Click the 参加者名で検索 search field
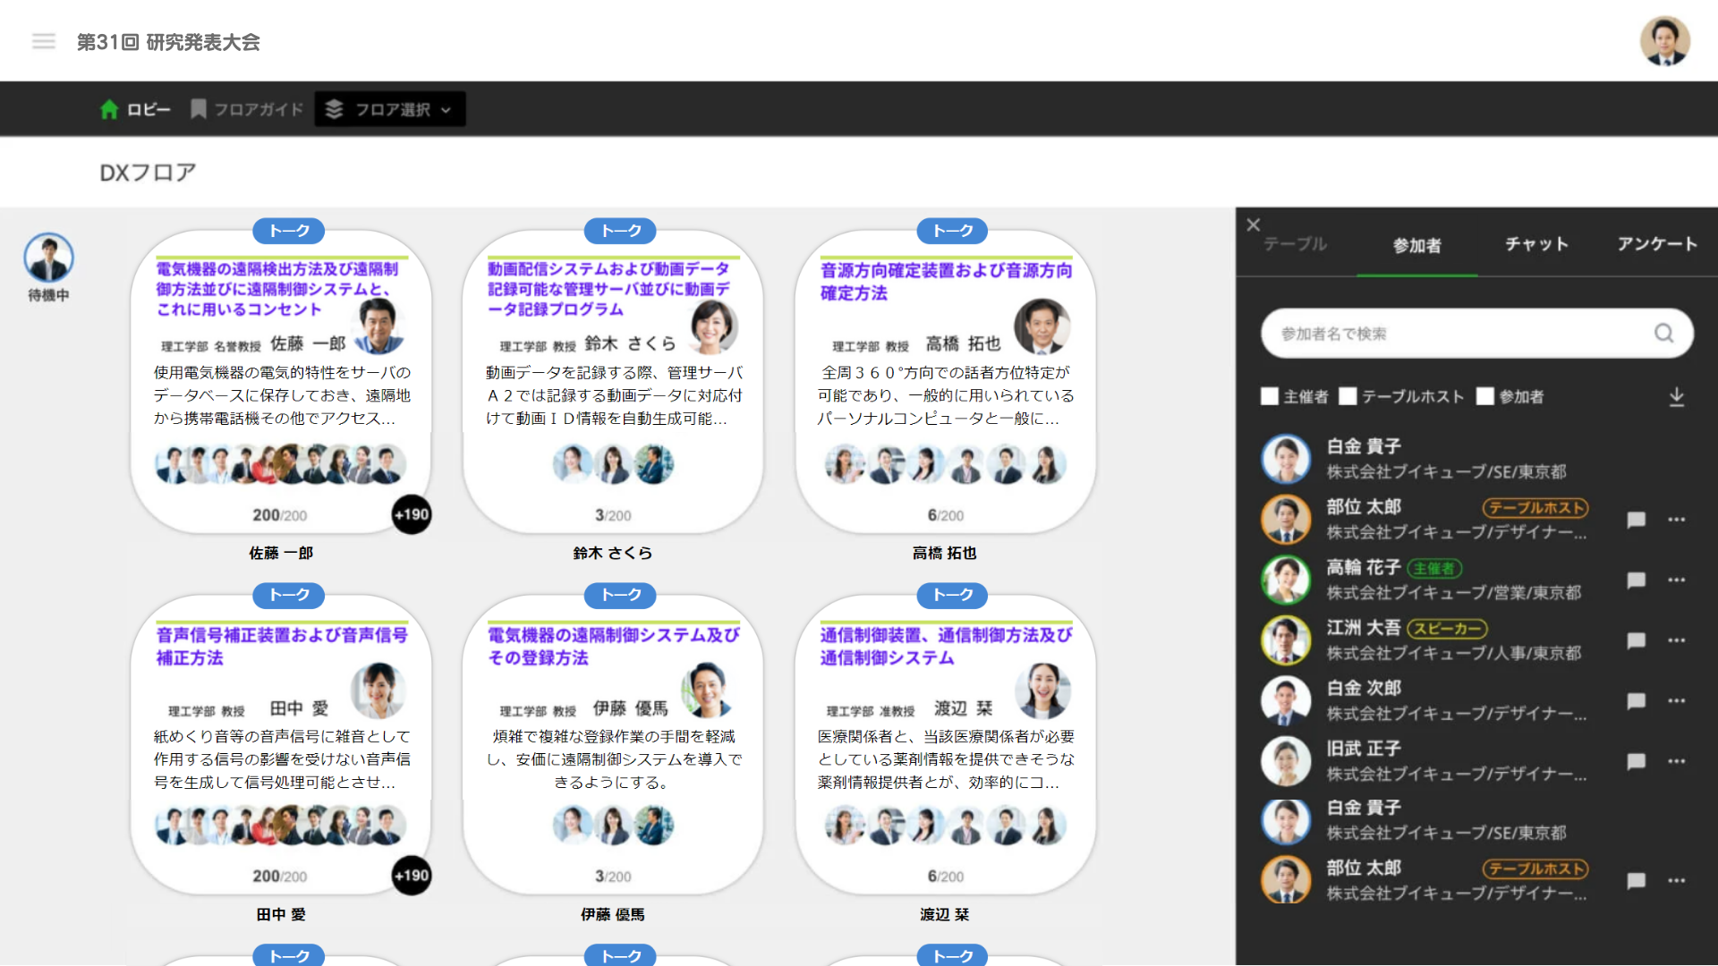1718x966 pixels. 1450,333
